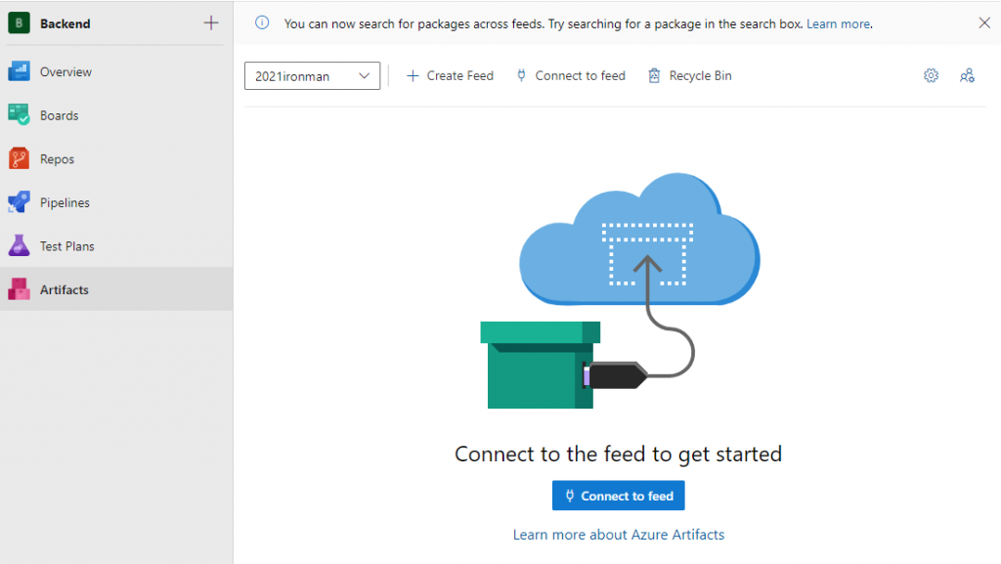
Task: Open the Pipelines rocket icon
Action: (19, 202)
